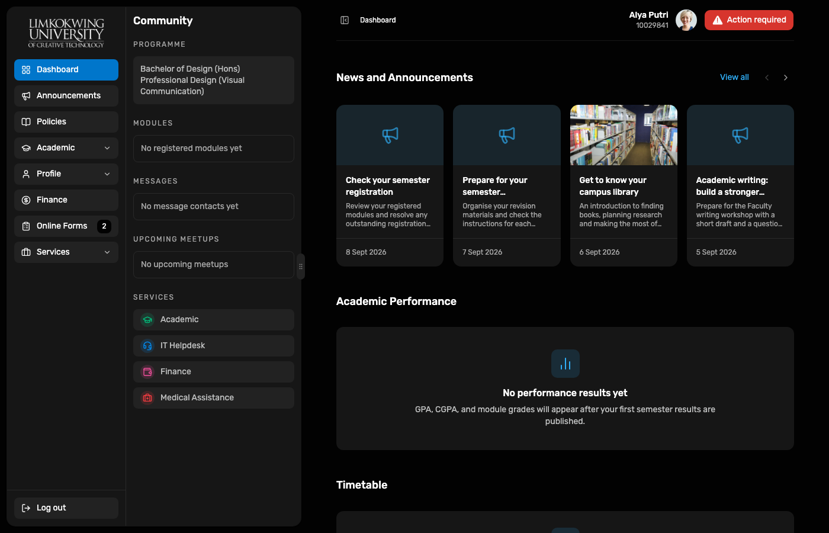Click the green Academic service icon

[147, 320]
